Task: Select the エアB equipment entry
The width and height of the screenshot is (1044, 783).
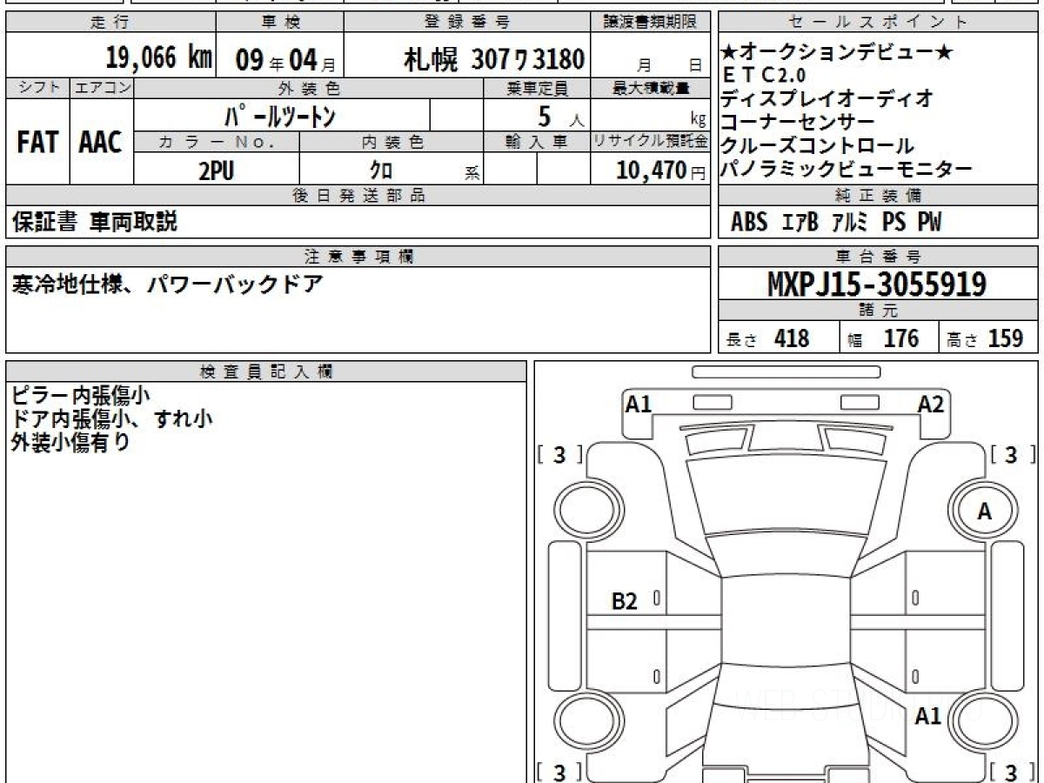Action: coord(800,223)
